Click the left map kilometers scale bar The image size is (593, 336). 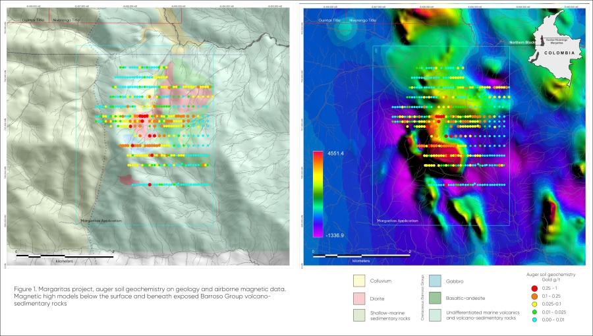coord(65,256)
